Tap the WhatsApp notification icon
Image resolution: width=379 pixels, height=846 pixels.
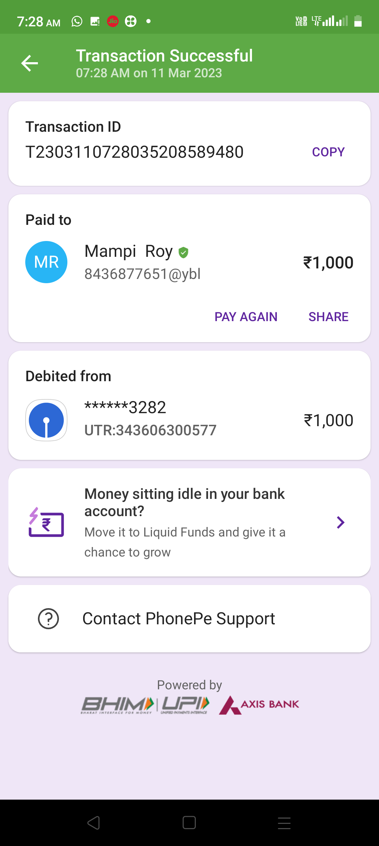click(77, 21)
